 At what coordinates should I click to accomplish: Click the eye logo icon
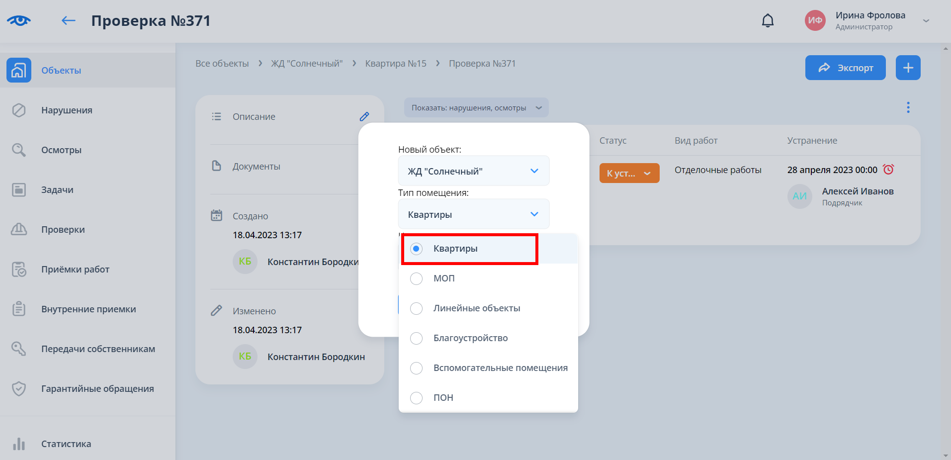[19, 20]
